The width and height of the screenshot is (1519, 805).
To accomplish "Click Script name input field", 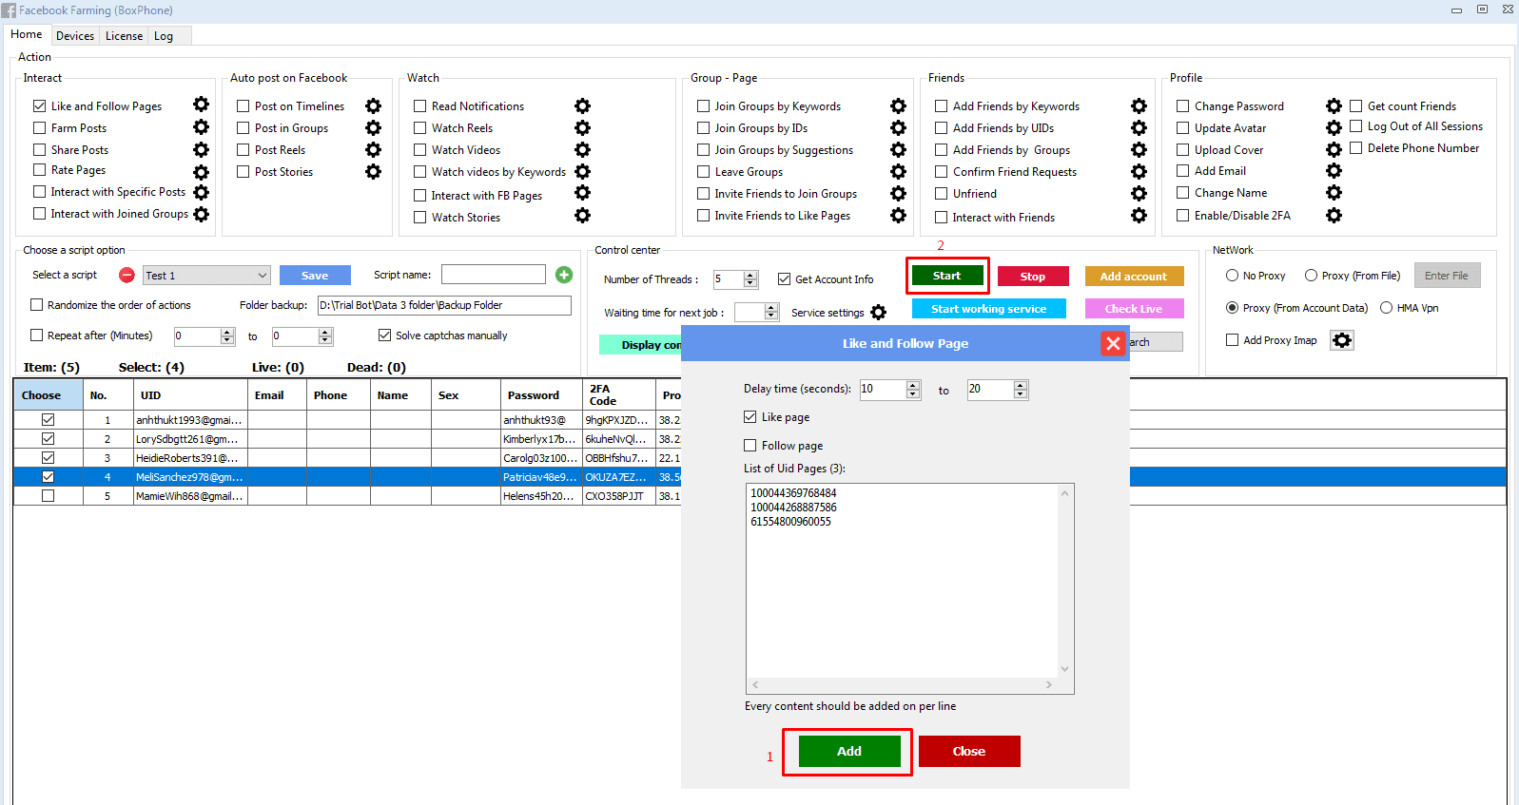I will 494,275.
